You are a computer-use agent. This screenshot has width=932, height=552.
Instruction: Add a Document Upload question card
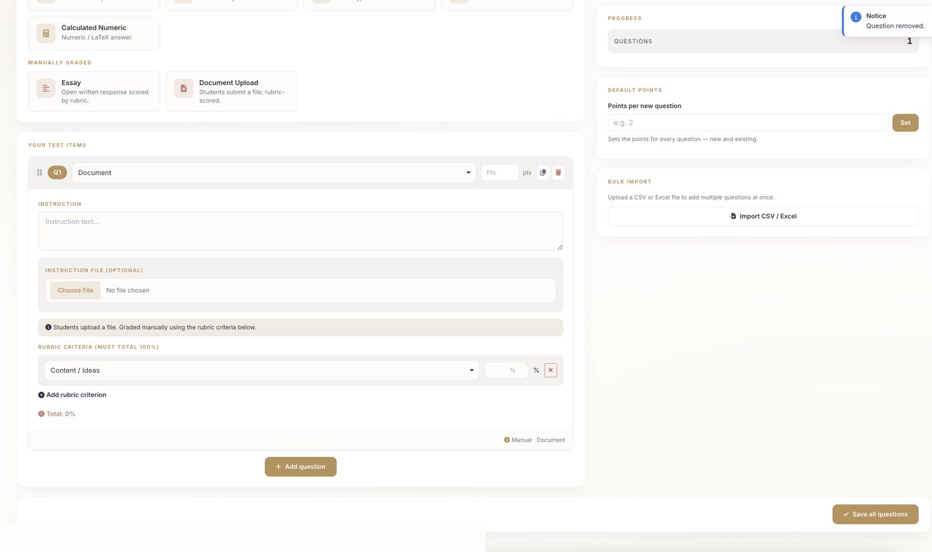[x=232, y=92]
